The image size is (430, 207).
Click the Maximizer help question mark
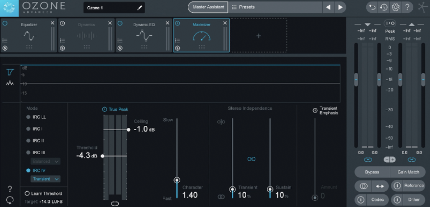tap(10, 189)
